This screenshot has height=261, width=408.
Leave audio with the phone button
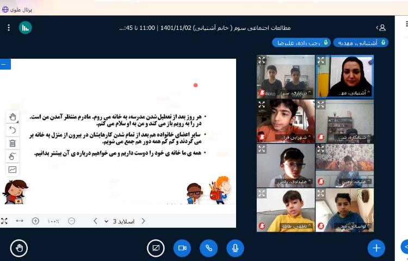(x=209, y=248)
